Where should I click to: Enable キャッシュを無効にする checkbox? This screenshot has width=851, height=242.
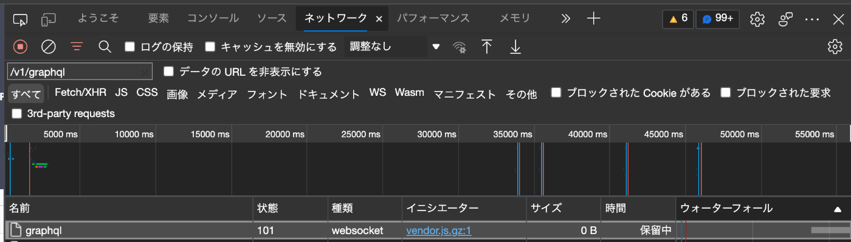210,47
